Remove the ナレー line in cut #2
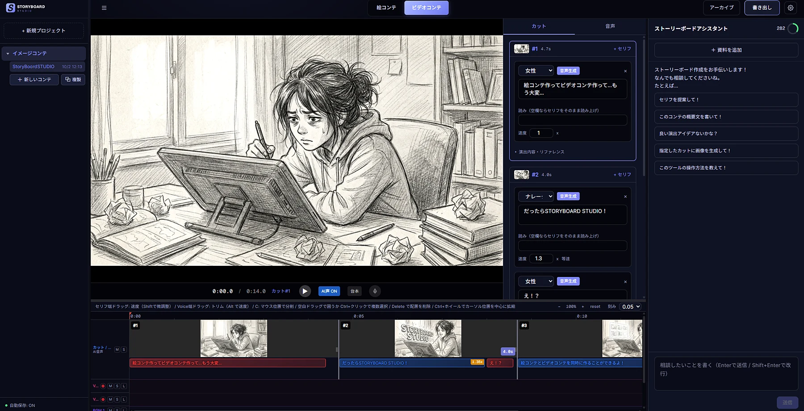 625,197
